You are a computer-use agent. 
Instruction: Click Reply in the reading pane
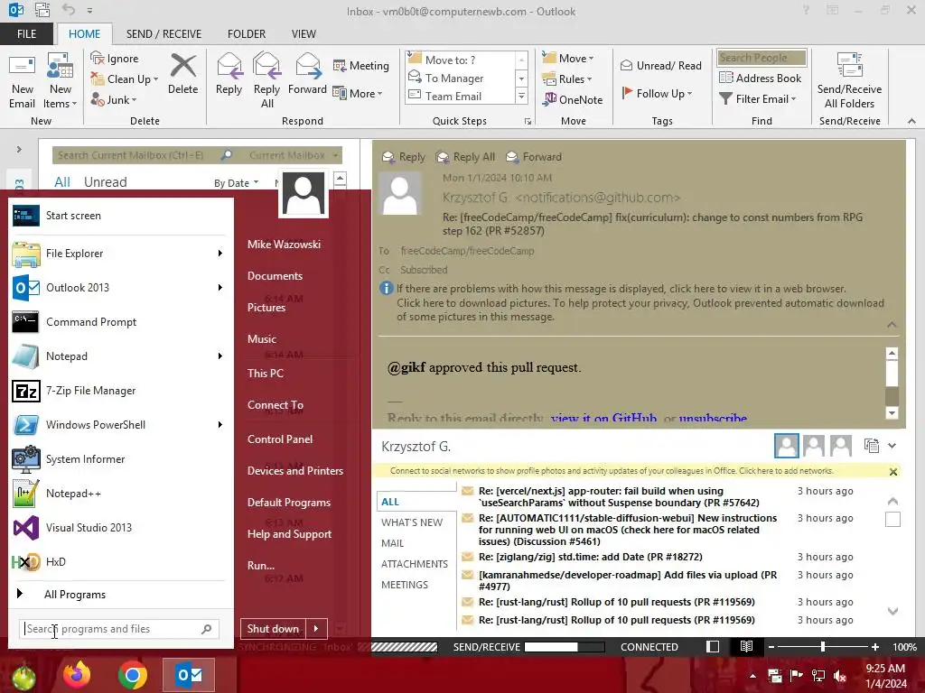tap(404, 157)
